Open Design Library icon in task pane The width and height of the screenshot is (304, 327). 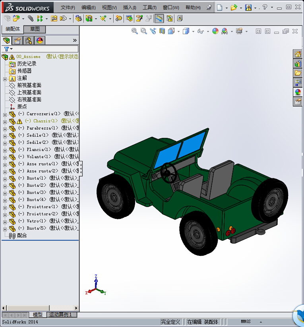298,64
